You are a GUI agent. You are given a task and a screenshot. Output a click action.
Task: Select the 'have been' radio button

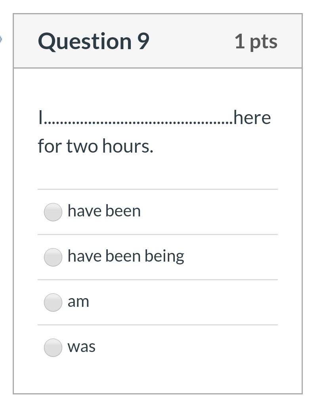pyautogui.click(x=53, y=211)
